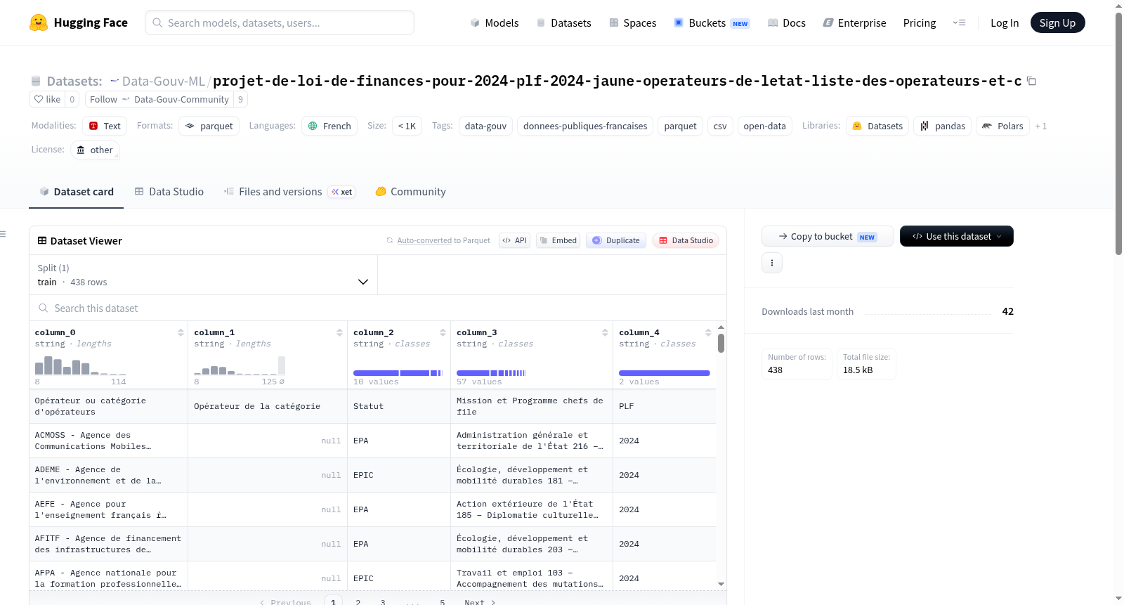Go to Datasets in the top navigation
Image resolution: width=1124 pixels, height=605 pixels.
tap(563, 22)
